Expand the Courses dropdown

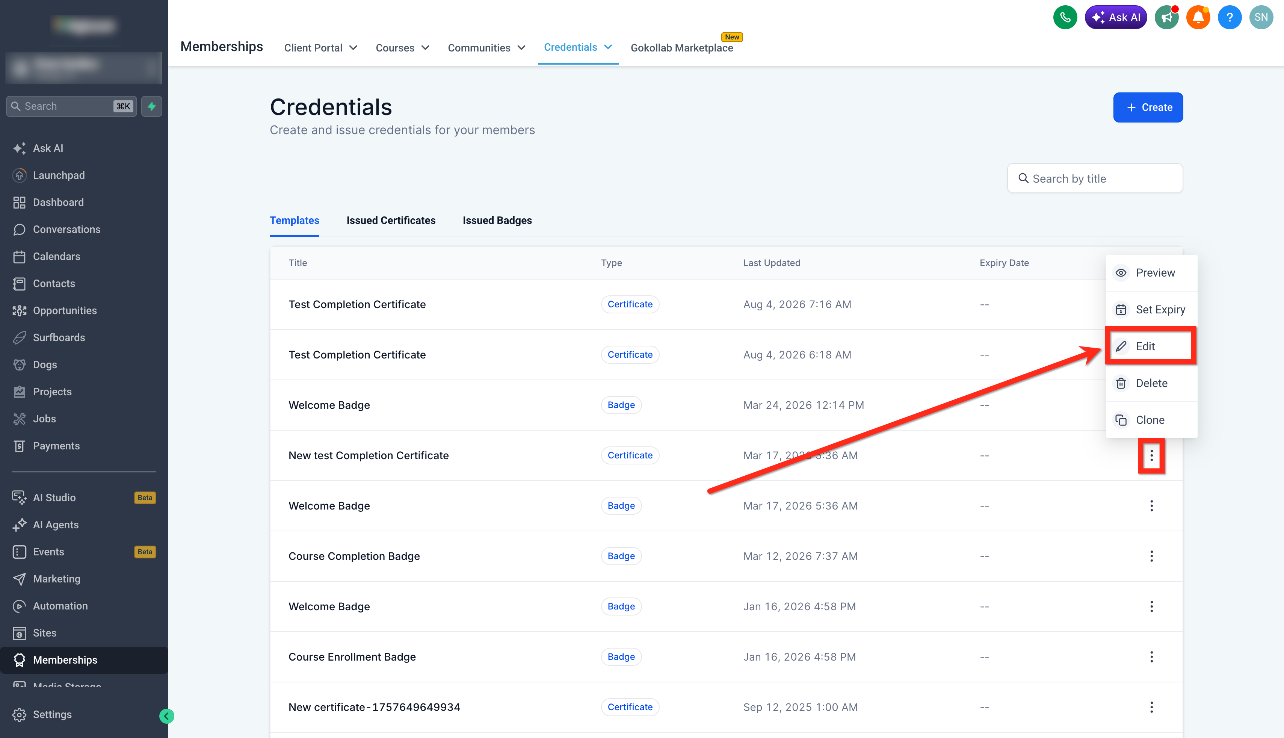click(402, 48)
